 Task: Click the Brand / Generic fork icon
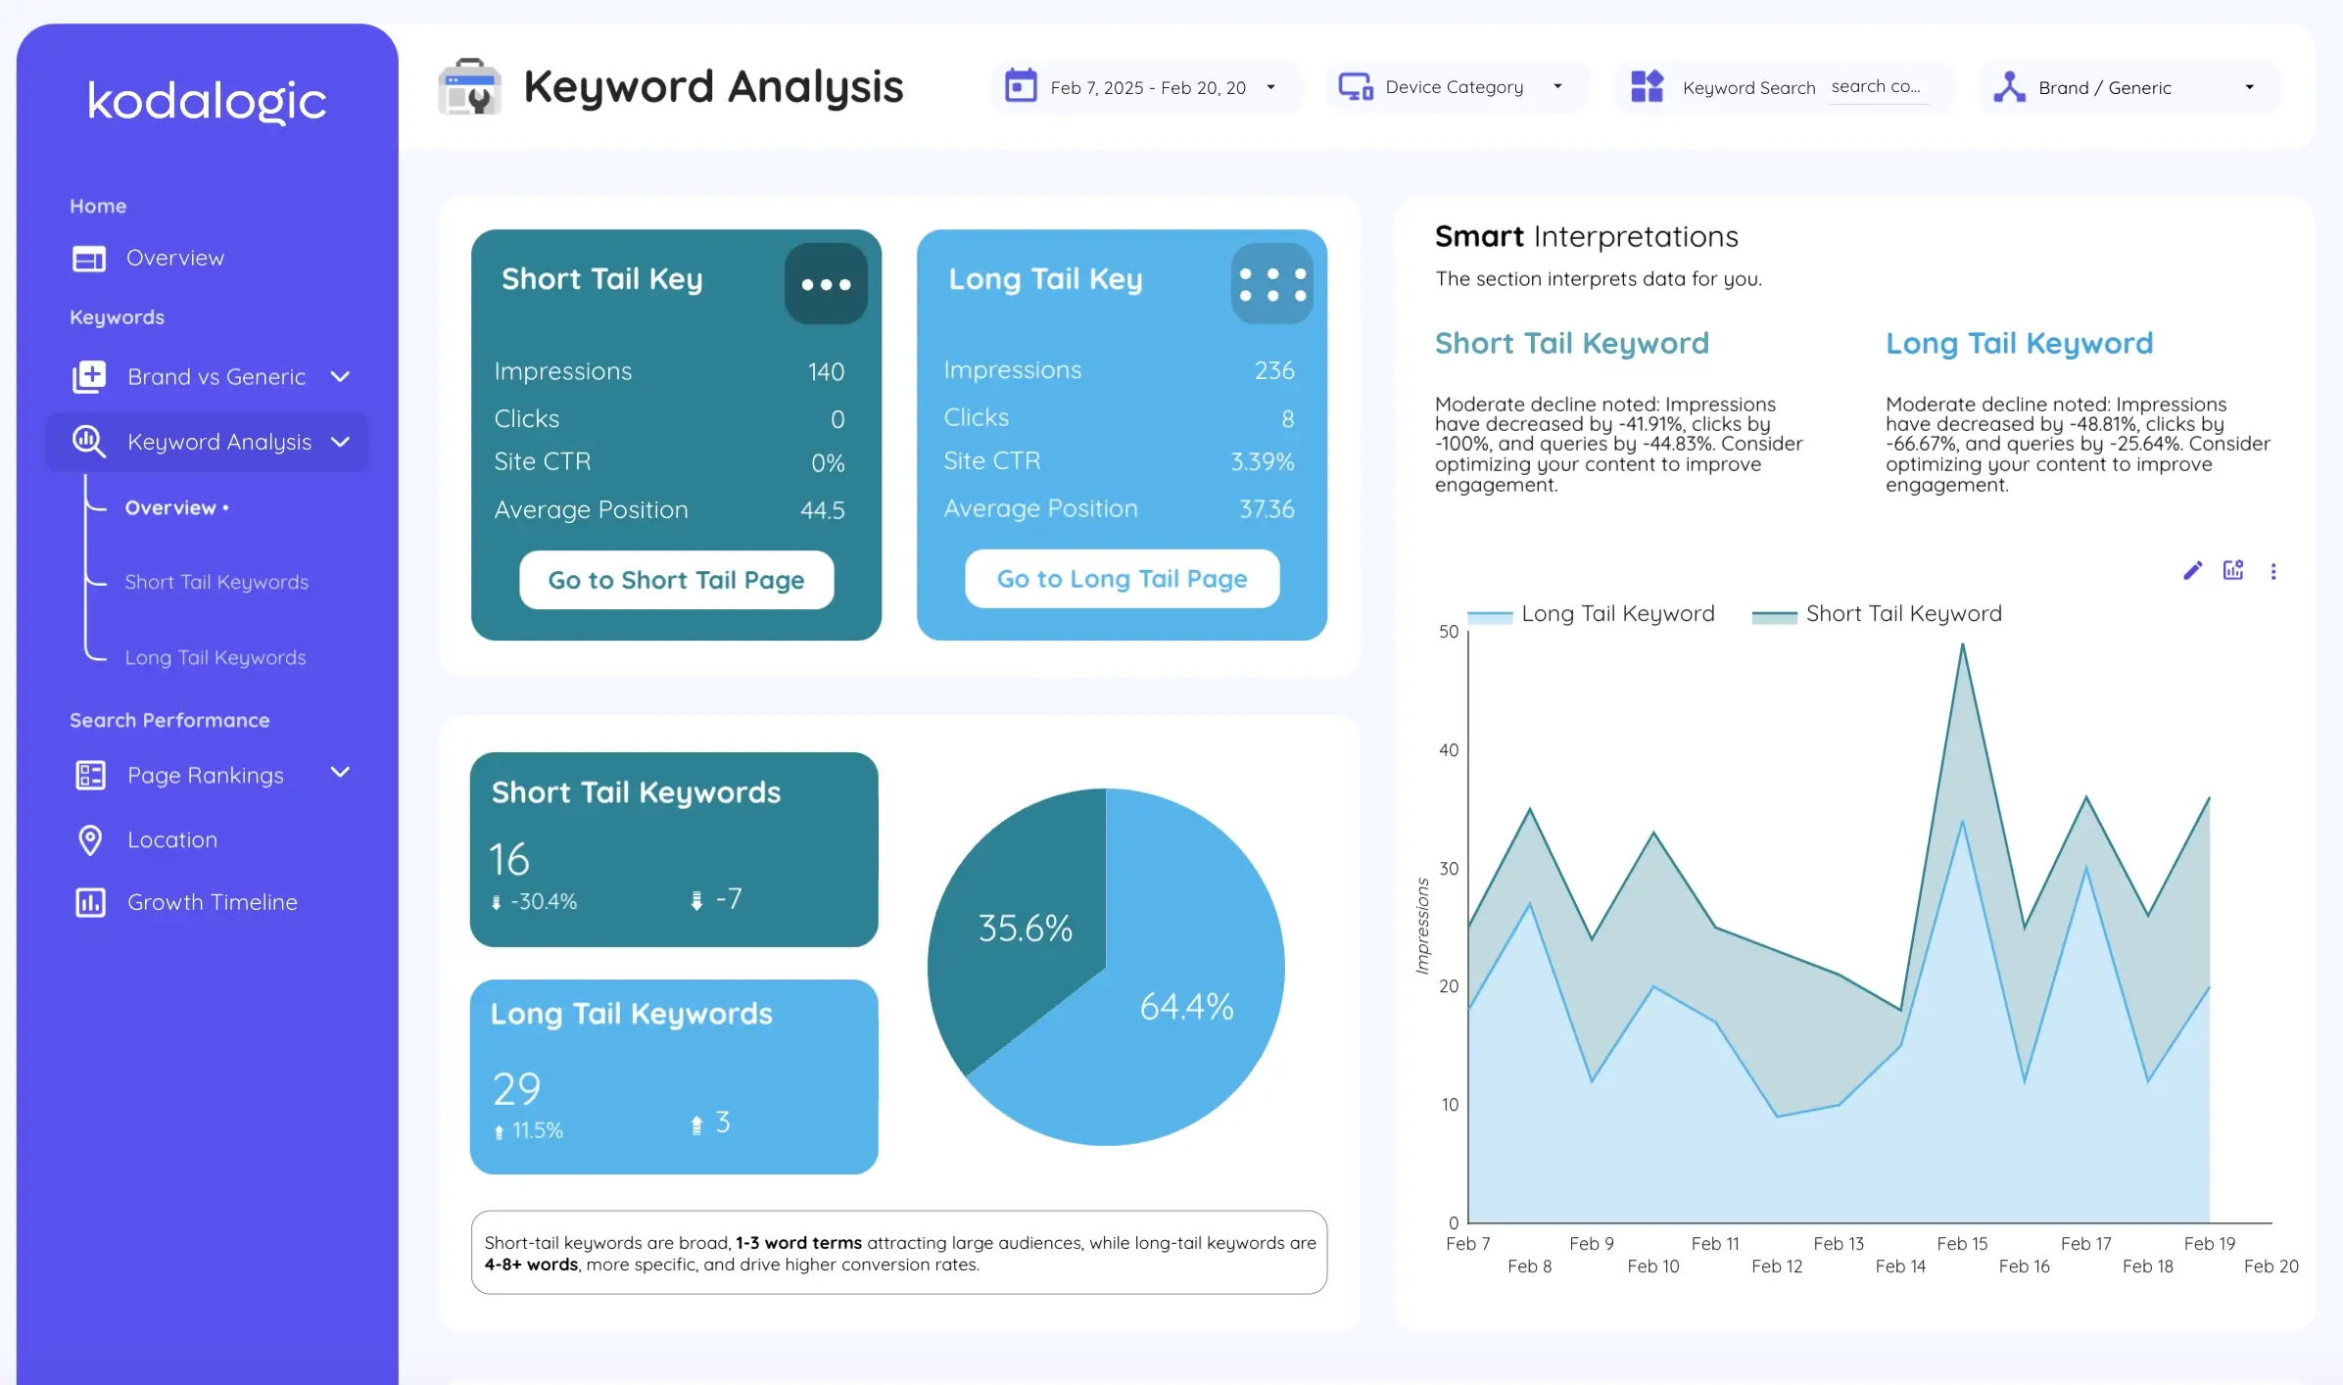2009,87
